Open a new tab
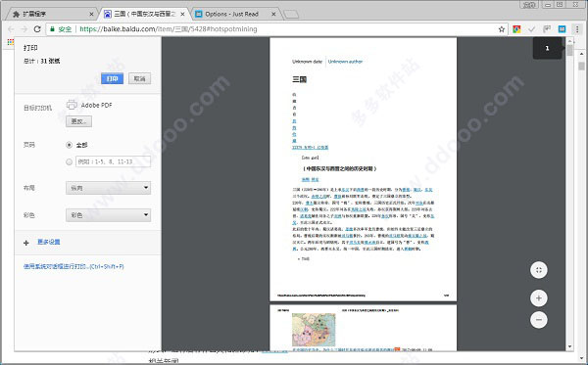This screenshot has width=588, height=365. pyautogui.click(x=291, y=15)
